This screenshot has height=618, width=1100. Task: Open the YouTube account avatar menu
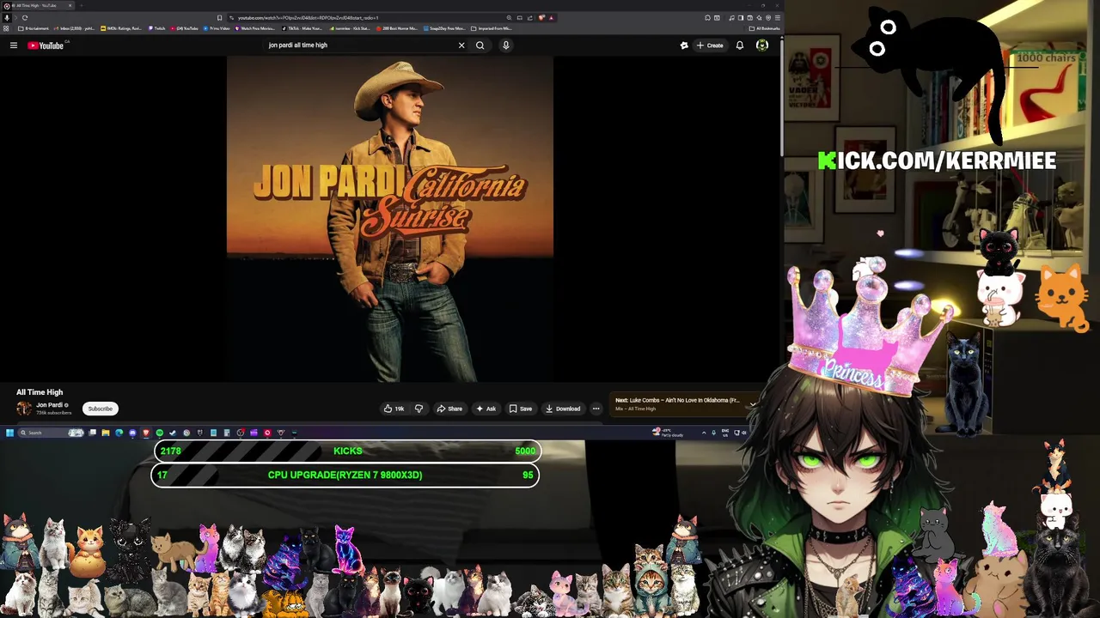coord(762,45)
